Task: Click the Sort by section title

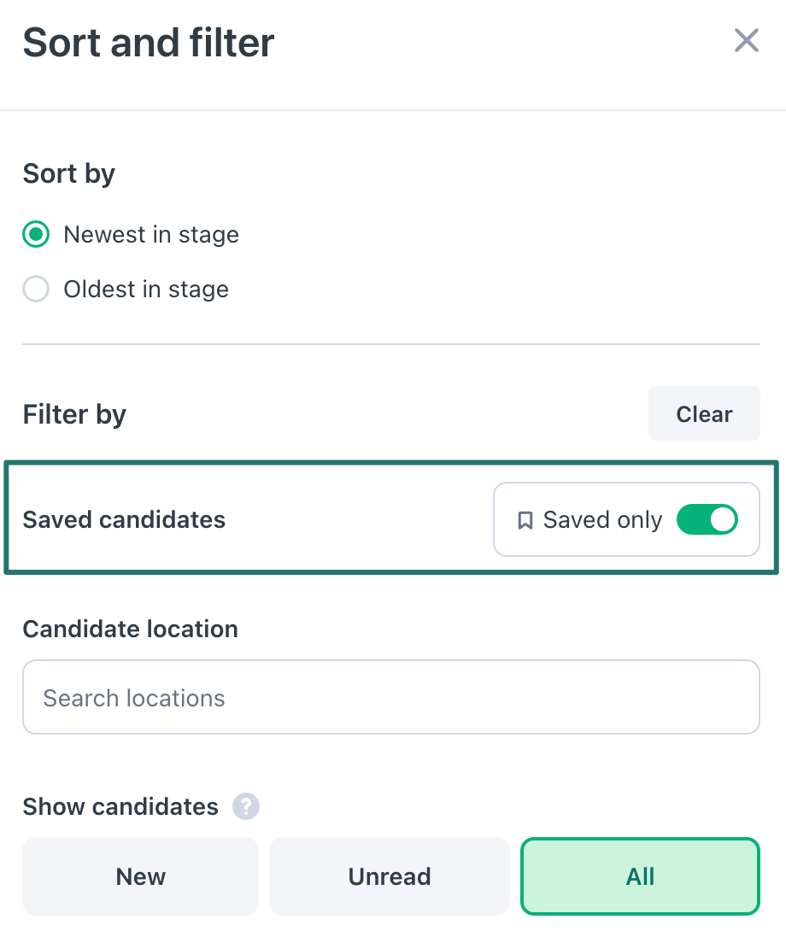Action: tap(69, 173)
